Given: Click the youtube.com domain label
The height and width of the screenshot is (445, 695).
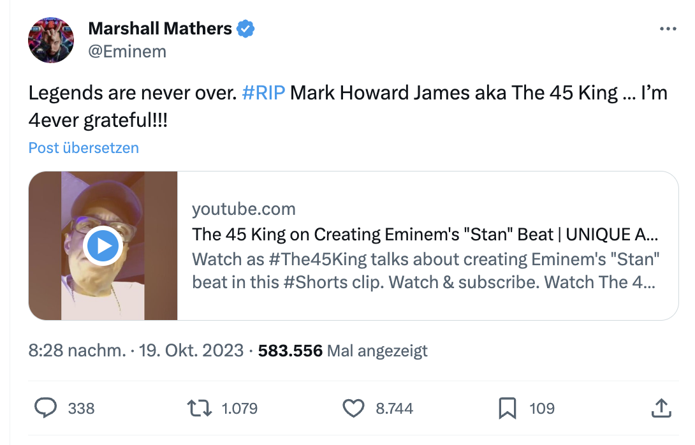Looking at the screenshot, I should (x=244, y=209).
